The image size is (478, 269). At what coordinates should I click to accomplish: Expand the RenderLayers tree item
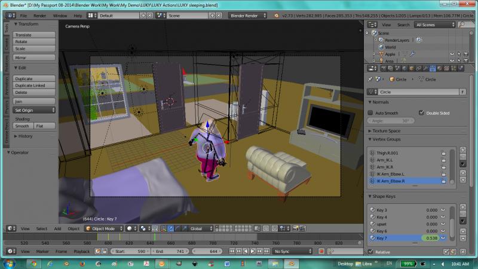click(x=376, y=40)
